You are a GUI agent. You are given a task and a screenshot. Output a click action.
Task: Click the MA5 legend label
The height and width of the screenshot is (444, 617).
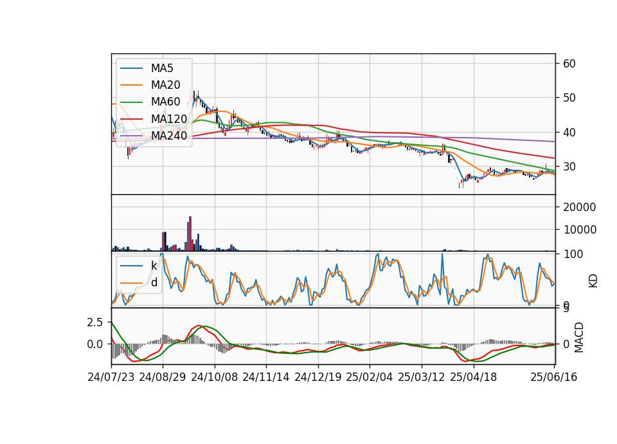tap(162, 68)
